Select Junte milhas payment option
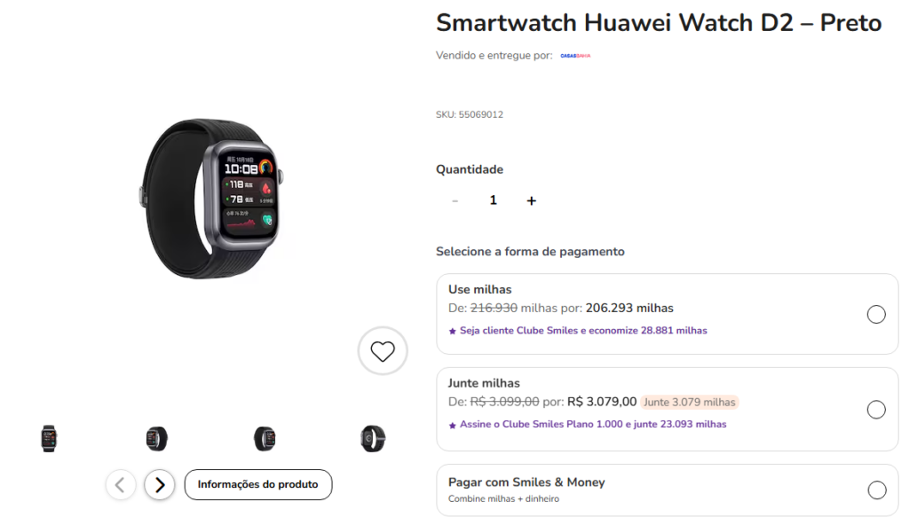The image size is (909, 525). tap(876, 410)
